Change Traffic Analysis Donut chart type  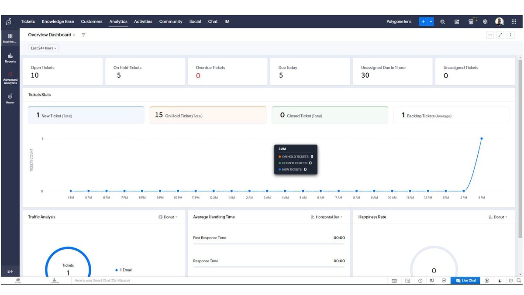(168, 217)
